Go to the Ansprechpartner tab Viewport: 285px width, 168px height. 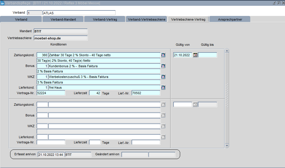[229, 19]
